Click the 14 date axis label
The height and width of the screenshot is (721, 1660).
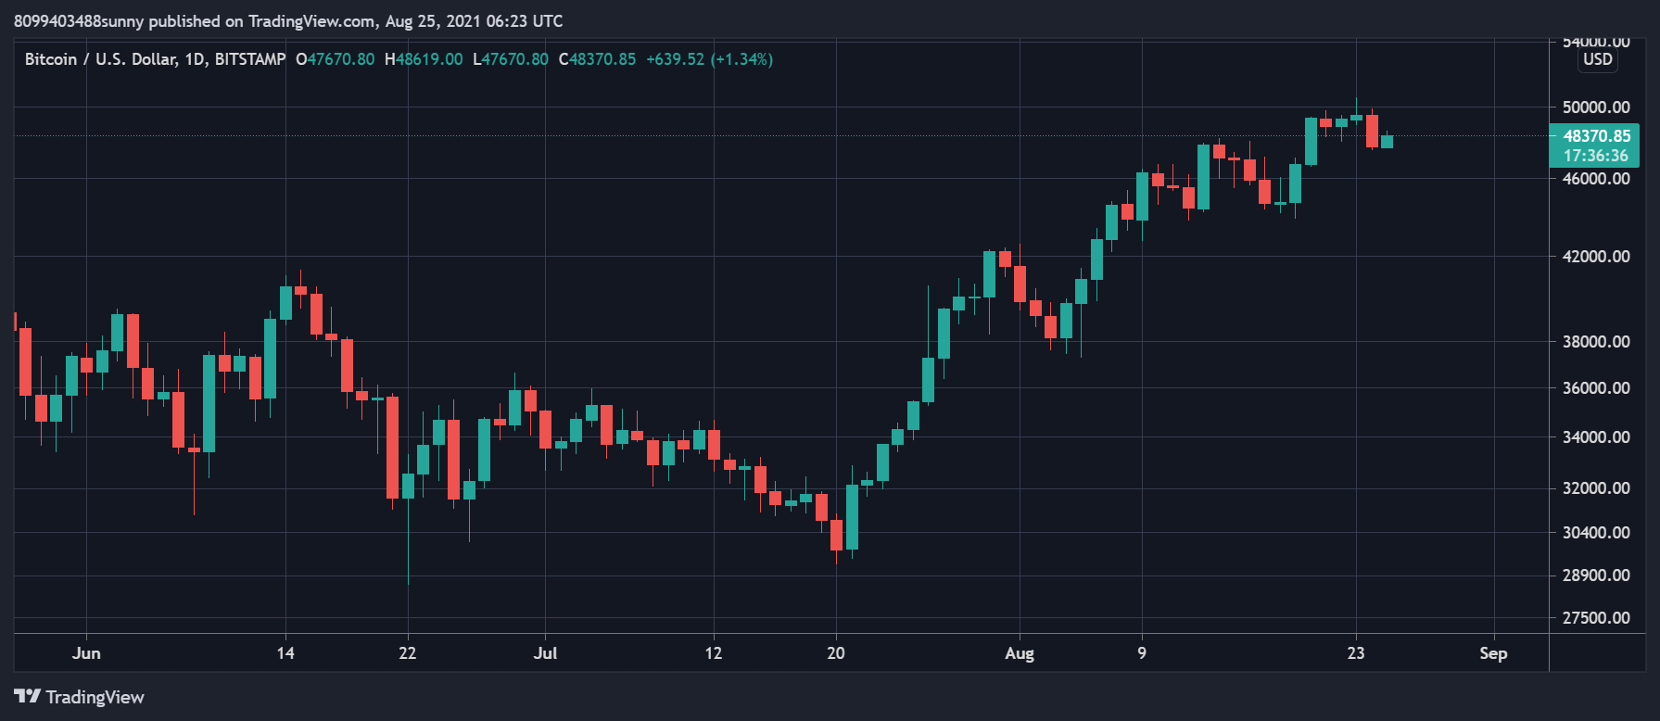point(285,653)
